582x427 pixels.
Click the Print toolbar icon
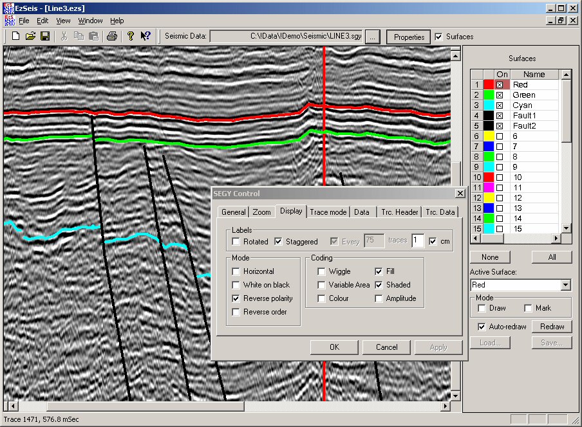point(111,37)
